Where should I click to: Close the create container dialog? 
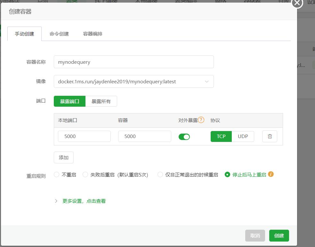[297, 3]
